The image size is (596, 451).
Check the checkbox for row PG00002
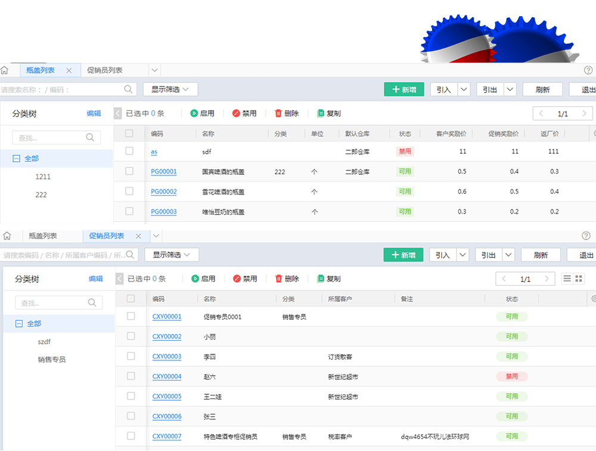pos(129,191)
